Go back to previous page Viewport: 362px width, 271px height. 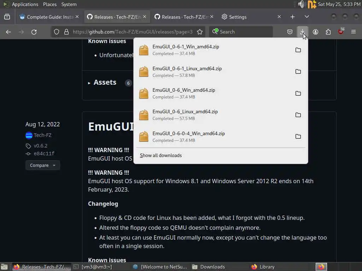tap(8, 32)
